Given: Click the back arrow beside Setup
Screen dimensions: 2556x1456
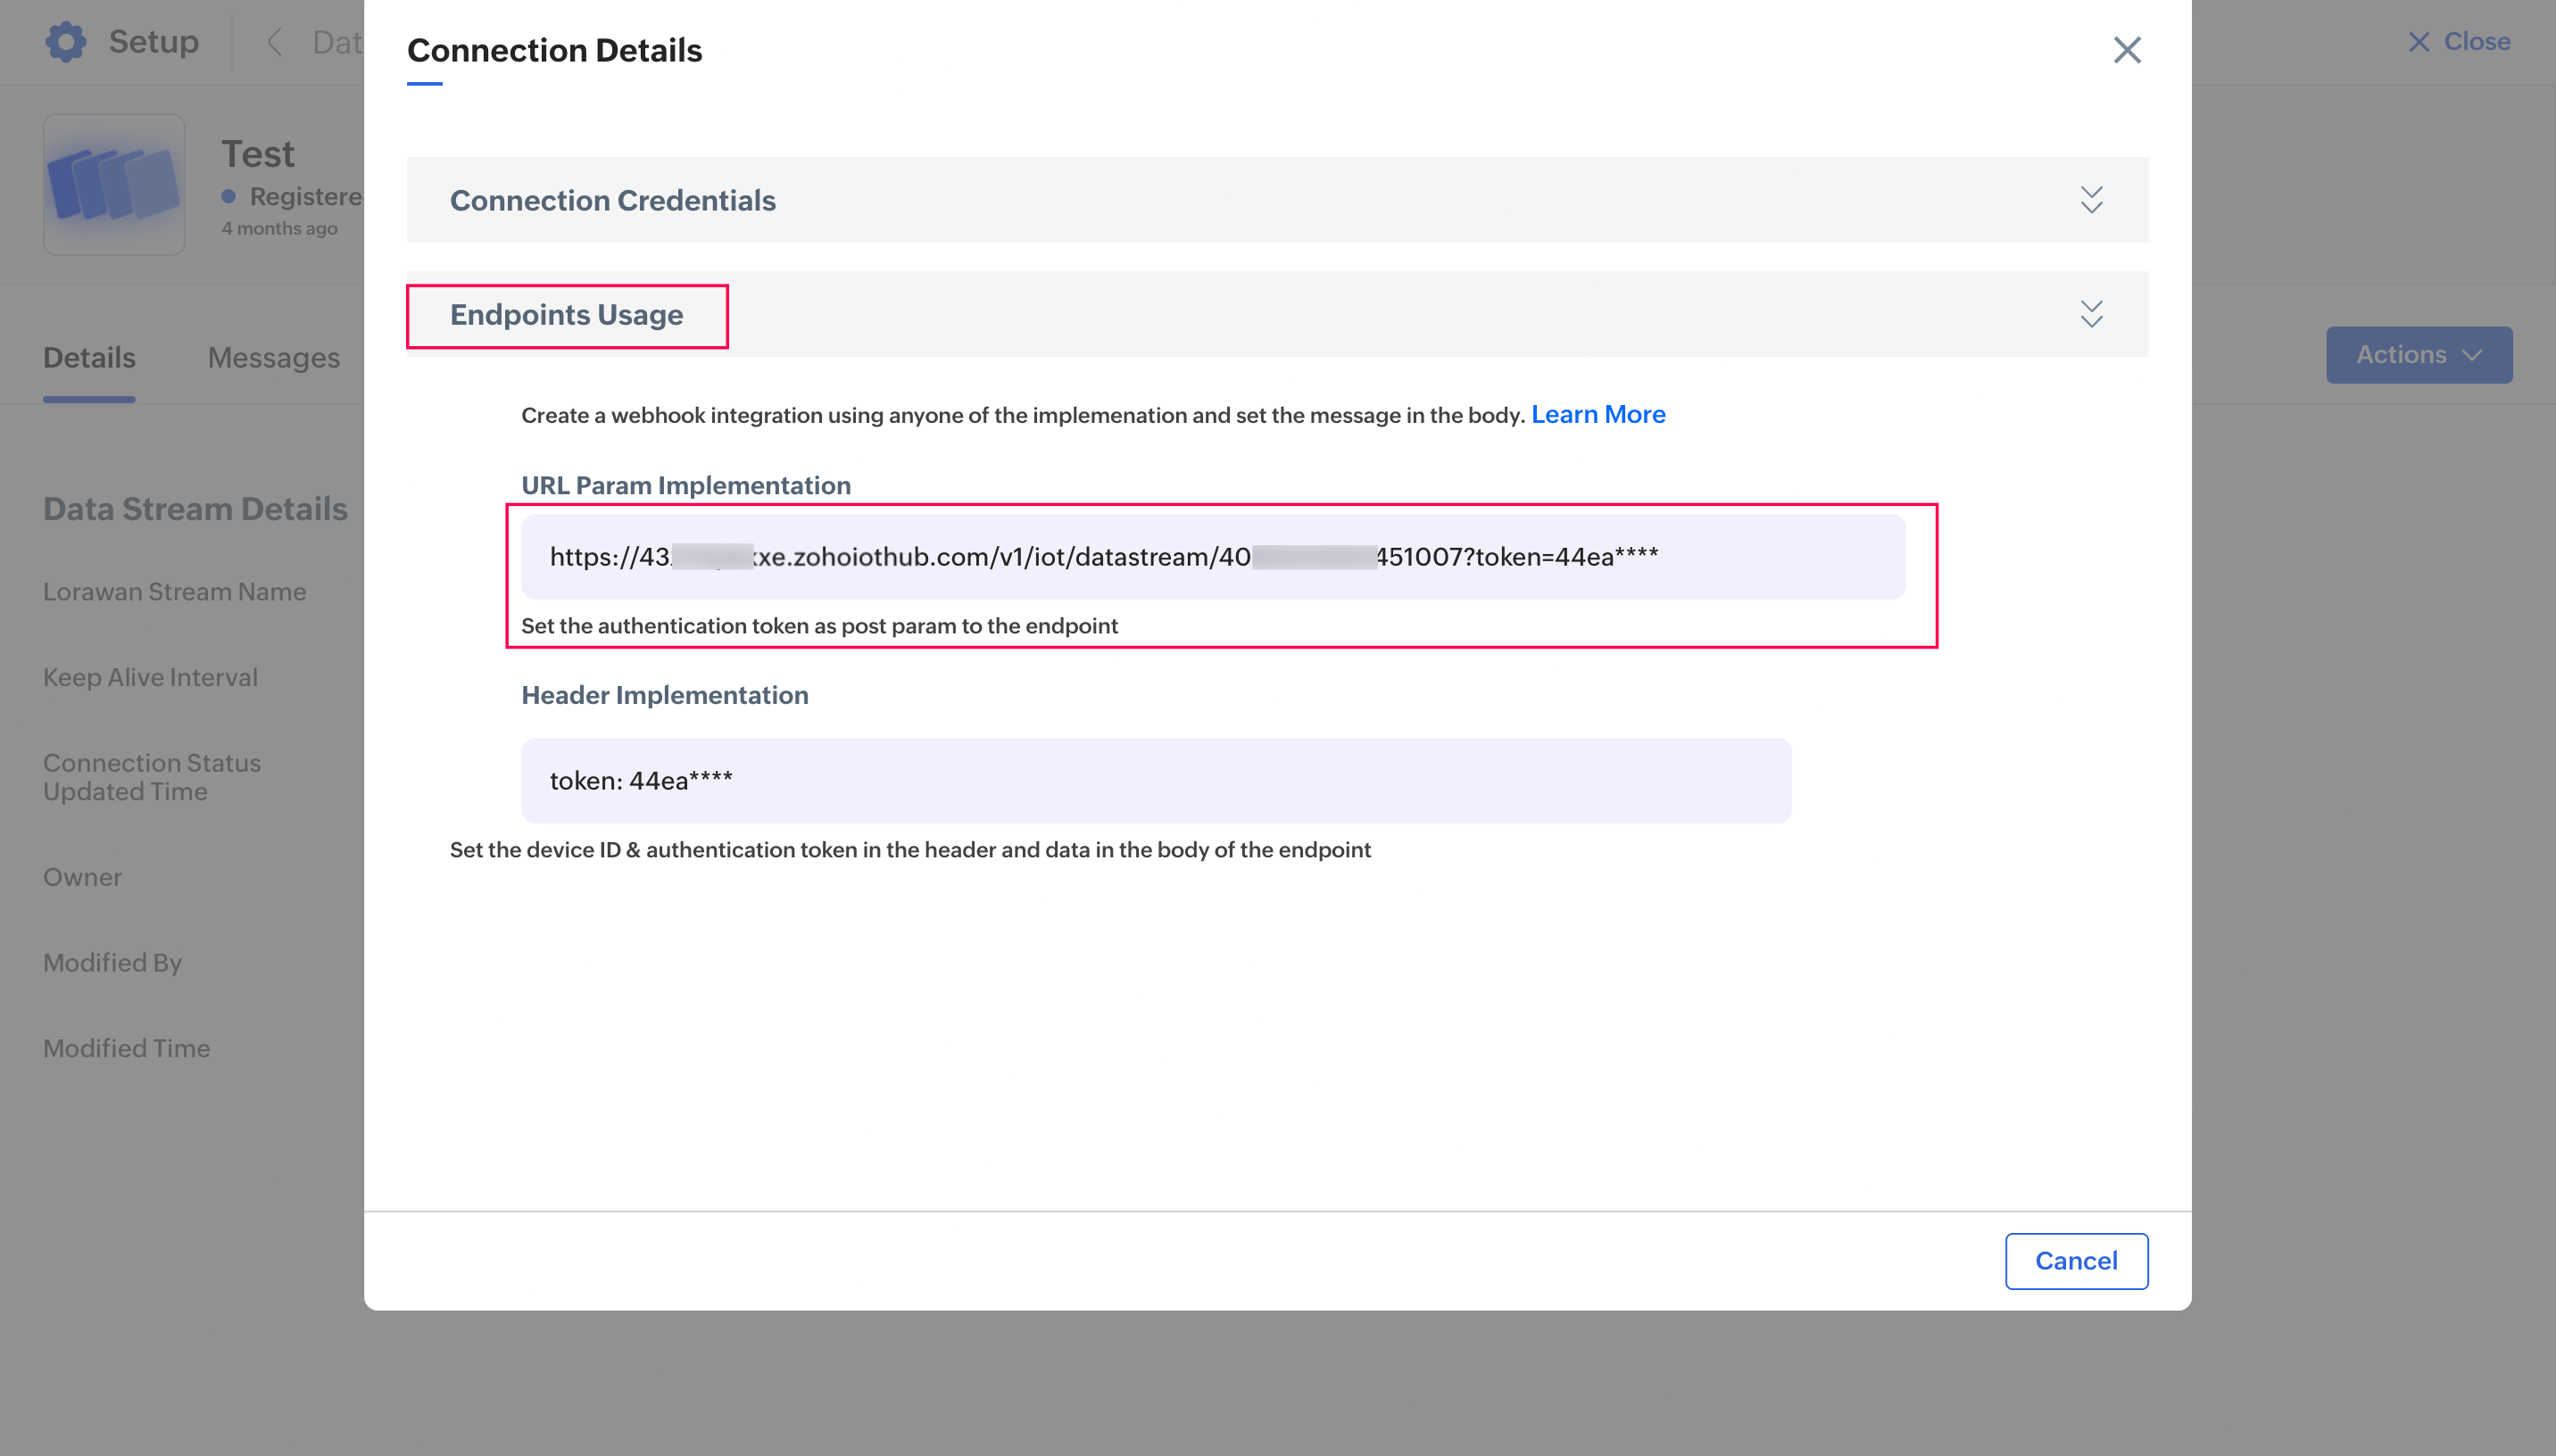Looking at the screenshot, I should tap(274, 42).
